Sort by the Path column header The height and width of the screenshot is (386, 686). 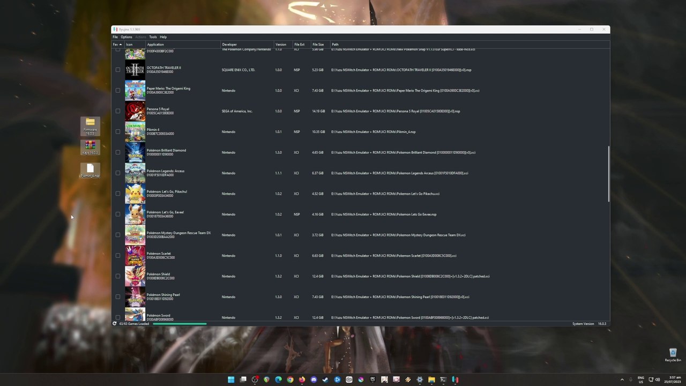(469, 44)
